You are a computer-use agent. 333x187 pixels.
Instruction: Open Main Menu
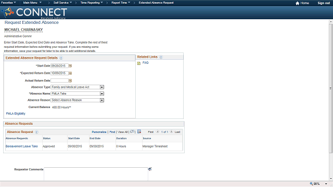click(32, 3)
